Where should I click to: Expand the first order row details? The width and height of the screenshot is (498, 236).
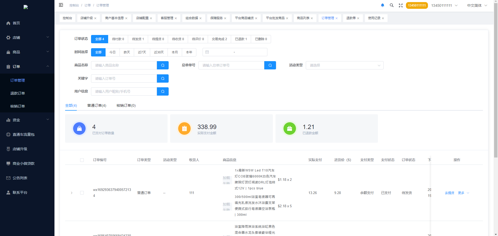coord(72,193)
